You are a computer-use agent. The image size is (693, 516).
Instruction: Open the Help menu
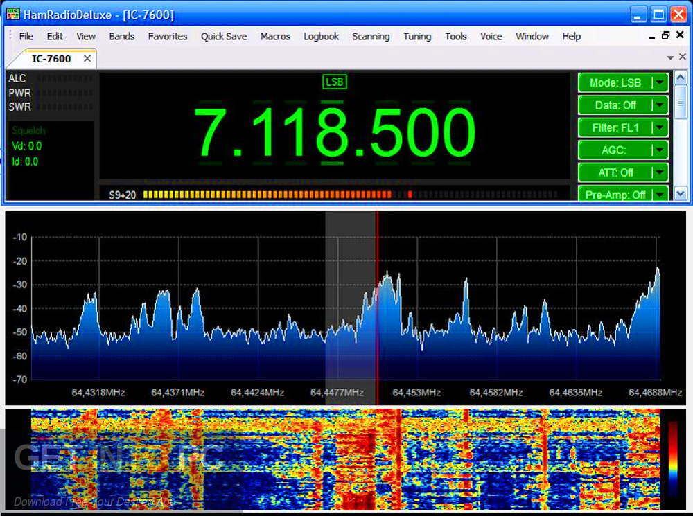pyautogui.click(x=571, y=36)
